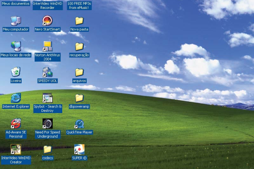Launch Ad-Aware SE Personal shortcut
This screenshot has width=254, height=169.
coord(16,124)
